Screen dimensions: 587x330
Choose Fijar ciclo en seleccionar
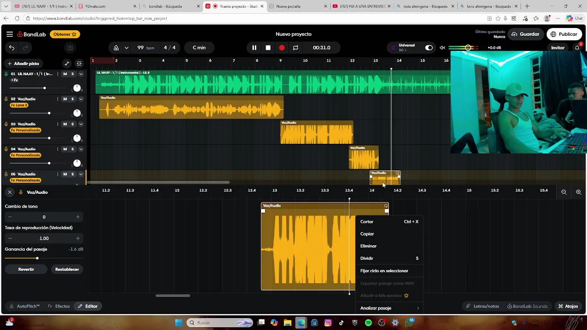(389, 271)
